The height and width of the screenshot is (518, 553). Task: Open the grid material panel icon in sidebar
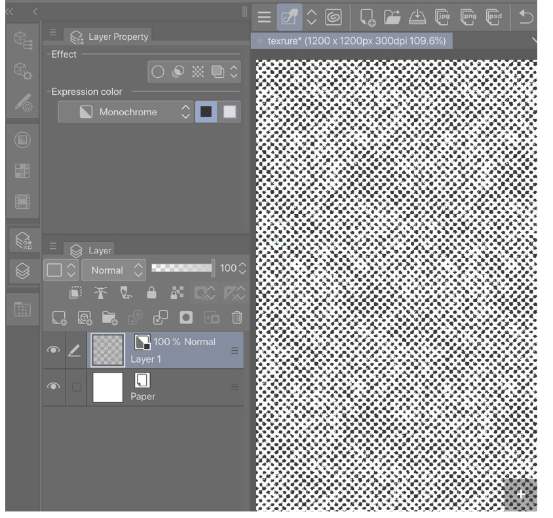tap(22, 171)
